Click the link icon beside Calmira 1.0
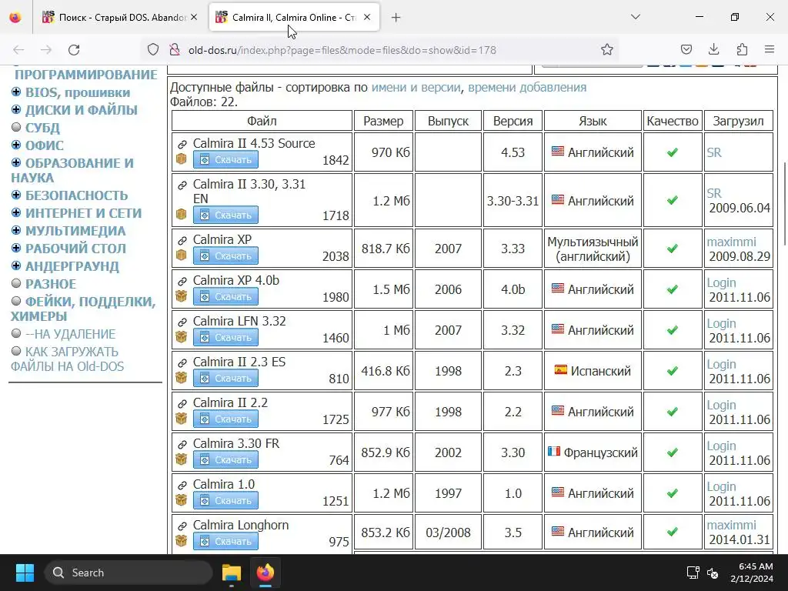Image resolution: width=788 pixels, height=591 pixels. (x=182, y=485)
